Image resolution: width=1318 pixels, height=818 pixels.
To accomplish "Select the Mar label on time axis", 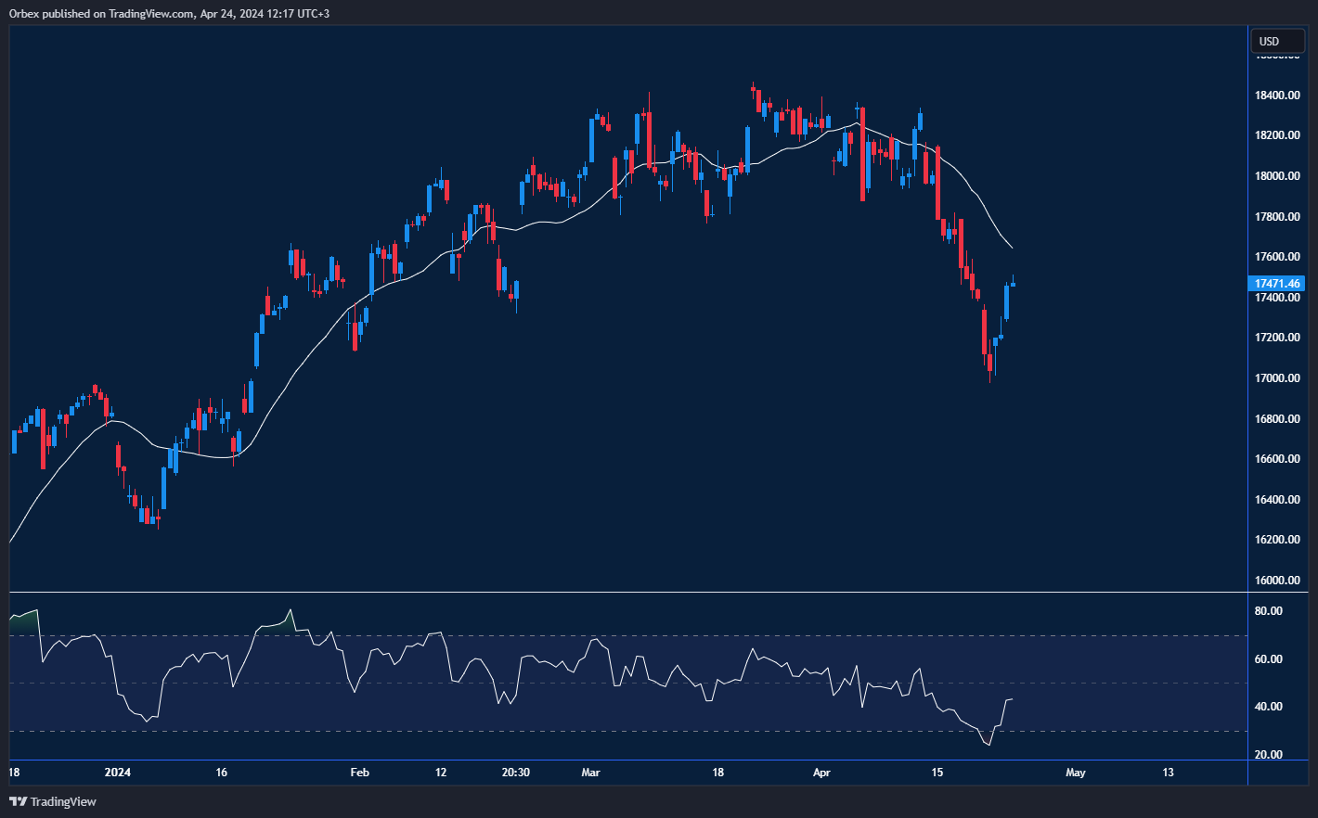I will (591, 772).
